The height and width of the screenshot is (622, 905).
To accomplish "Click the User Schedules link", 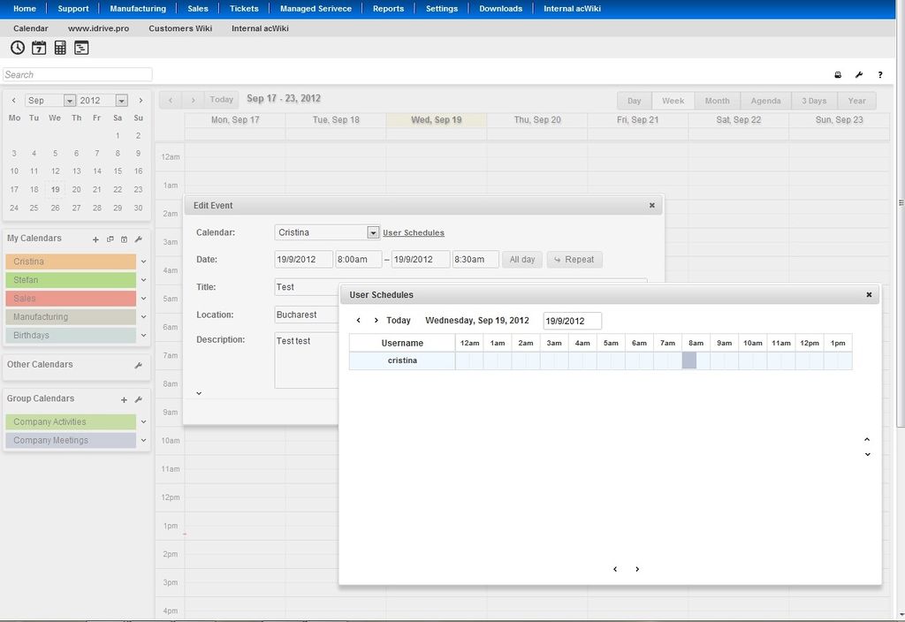I will click(414, 233).
